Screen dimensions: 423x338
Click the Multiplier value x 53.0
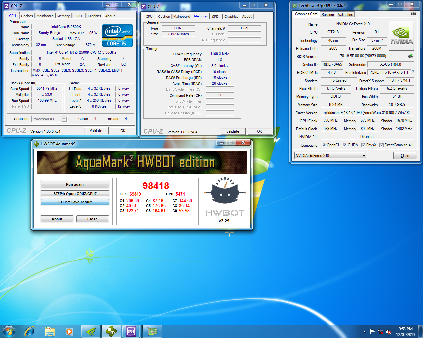[x=47, y=94]
